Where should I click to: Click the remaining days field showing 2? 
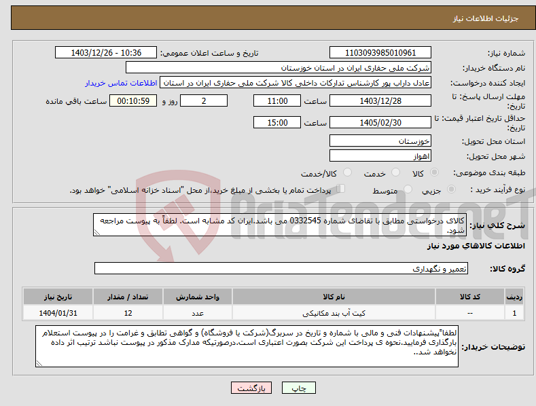point(204,100)
